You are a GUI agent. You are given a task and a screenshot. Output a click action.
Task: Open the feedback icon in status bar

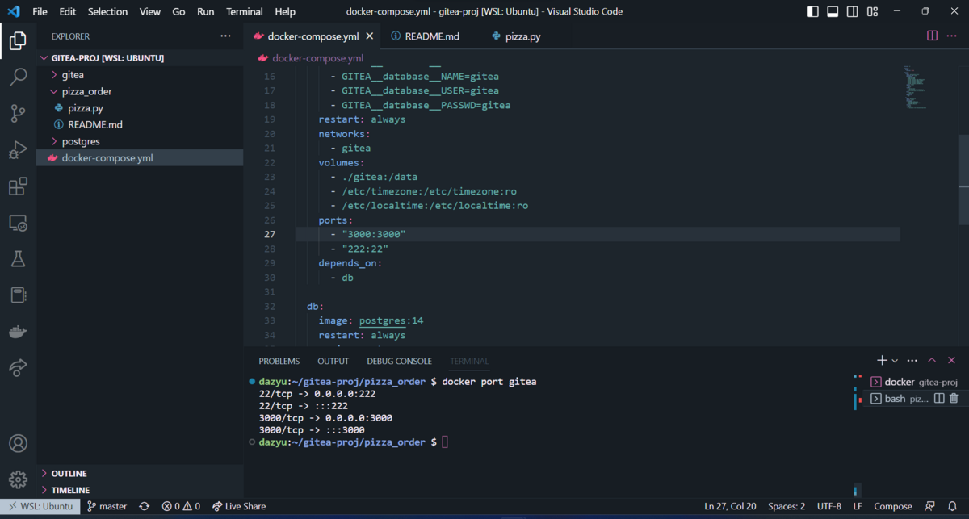(x=931, y=506)
